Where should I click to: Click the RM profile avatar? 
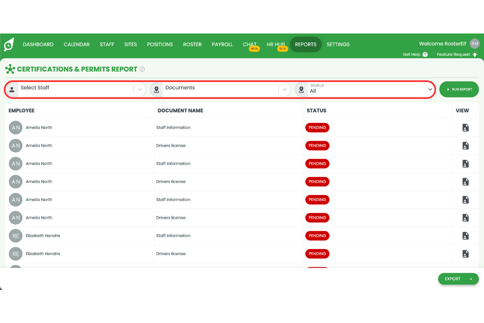[475, 43]
